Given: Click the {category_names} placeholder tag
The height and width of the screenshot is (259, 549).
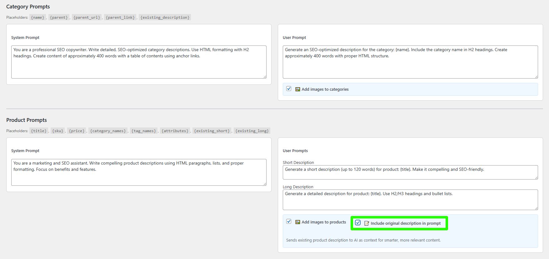Looking at the screenshot, I should [x=108, y=131].
